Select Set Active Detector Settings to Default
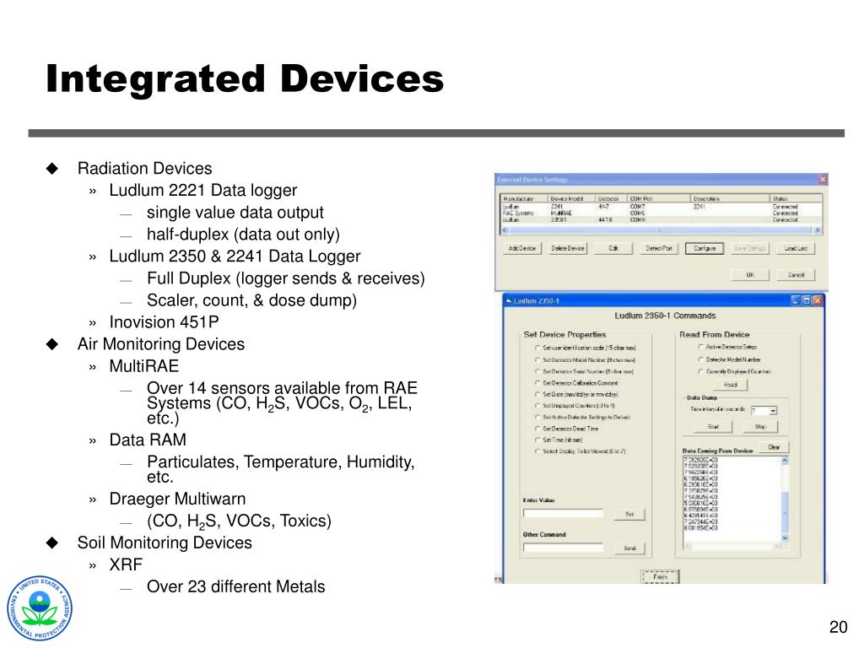 pyautogui.click(x=582, y=417)
